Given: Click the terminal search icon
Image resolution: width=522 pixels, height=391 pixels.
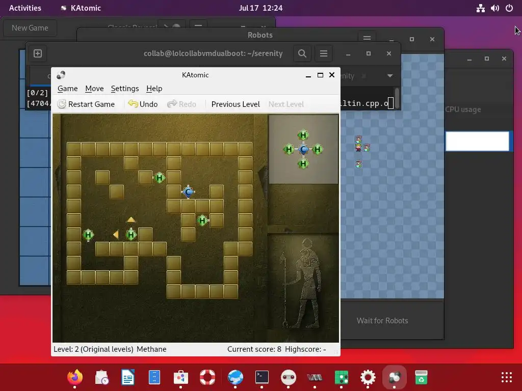Looking at the screenshot, I should point(302,53).
